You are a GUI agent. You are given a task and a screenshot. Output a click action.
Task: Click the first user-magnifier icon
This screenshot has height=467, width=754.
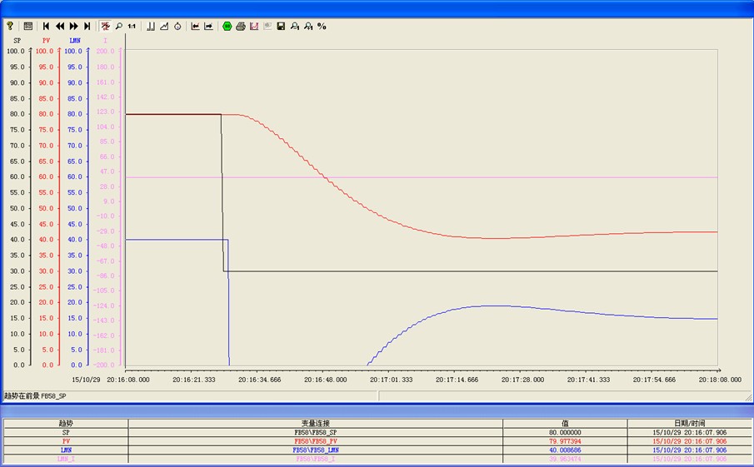295,26
